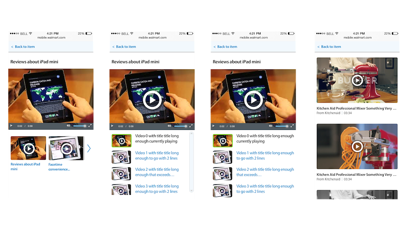Click scrollbar up arrow beside the video list

click(191, 133)
